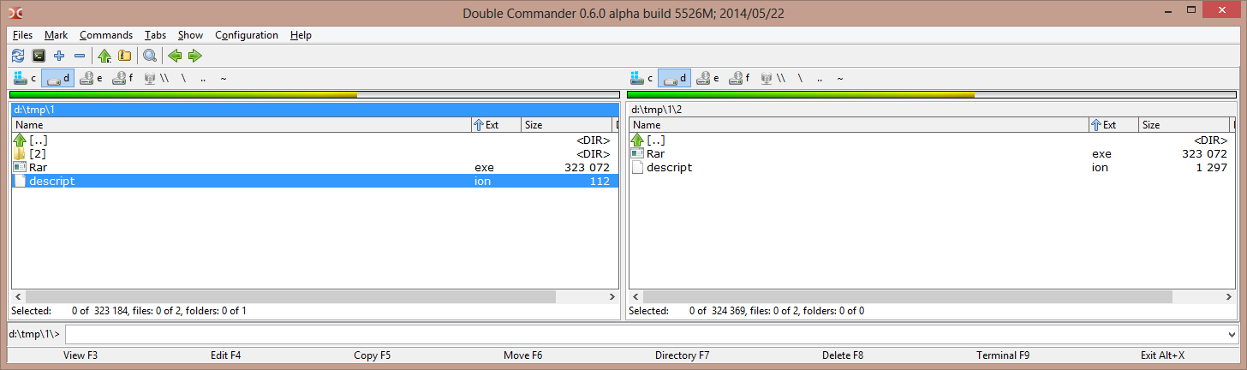The height and width of the screenshot is (370, 1247).
Task: Sort right panel by Name column
Action: 859,125
